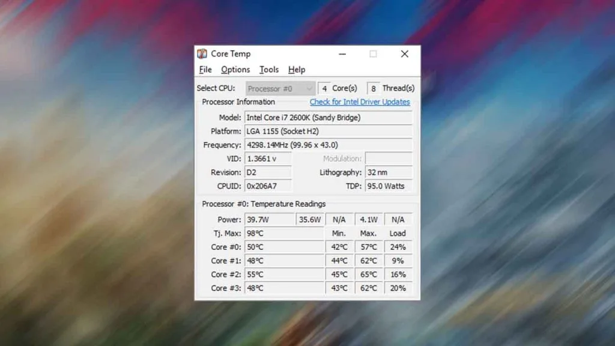Click the Tj. Max value 98°C
This screenshot has height=346, width=615.
pos(284,234)
